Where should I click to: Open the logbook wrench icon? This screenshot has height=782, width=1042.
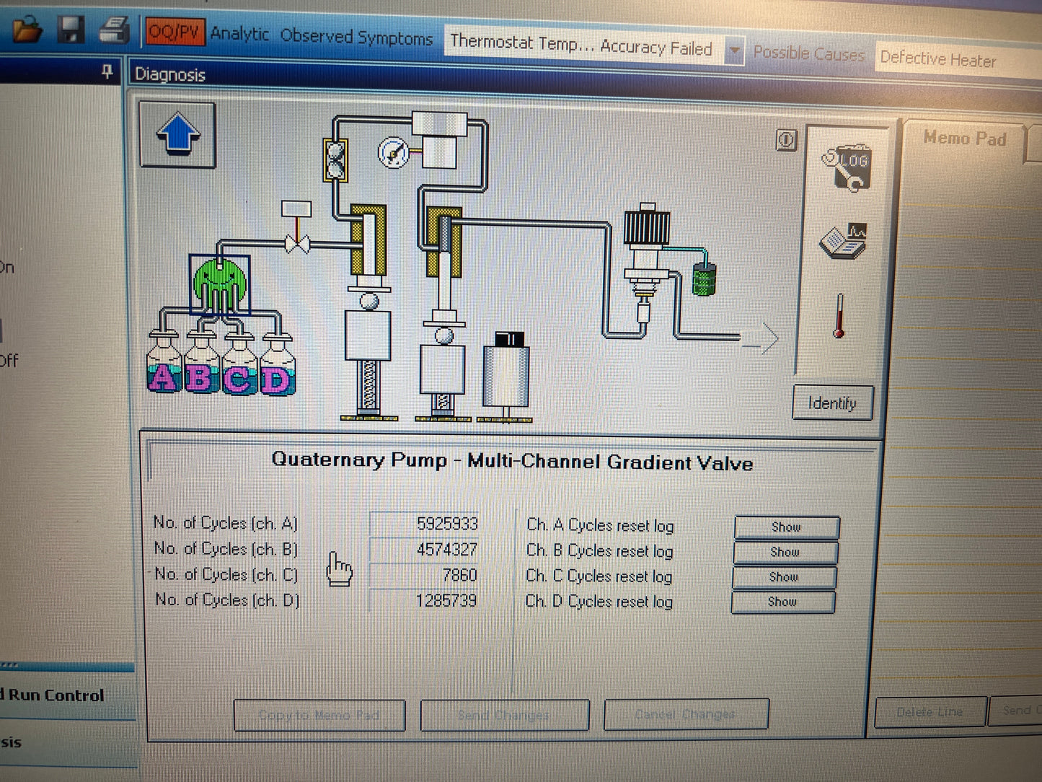tap(847, 168)
